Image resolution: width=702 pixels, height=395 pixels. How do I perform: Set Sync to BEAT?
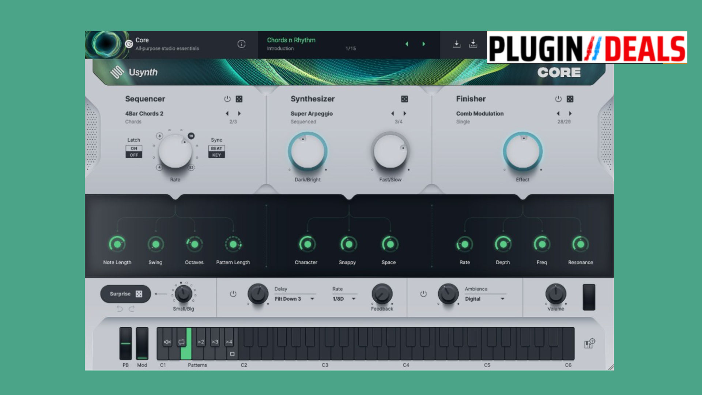(x=216, y=148)
